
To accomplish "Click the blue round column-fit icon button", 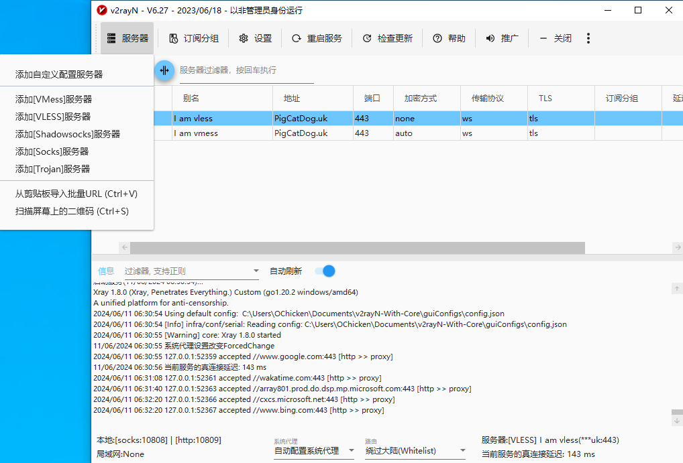I will [x=164, y=70].
